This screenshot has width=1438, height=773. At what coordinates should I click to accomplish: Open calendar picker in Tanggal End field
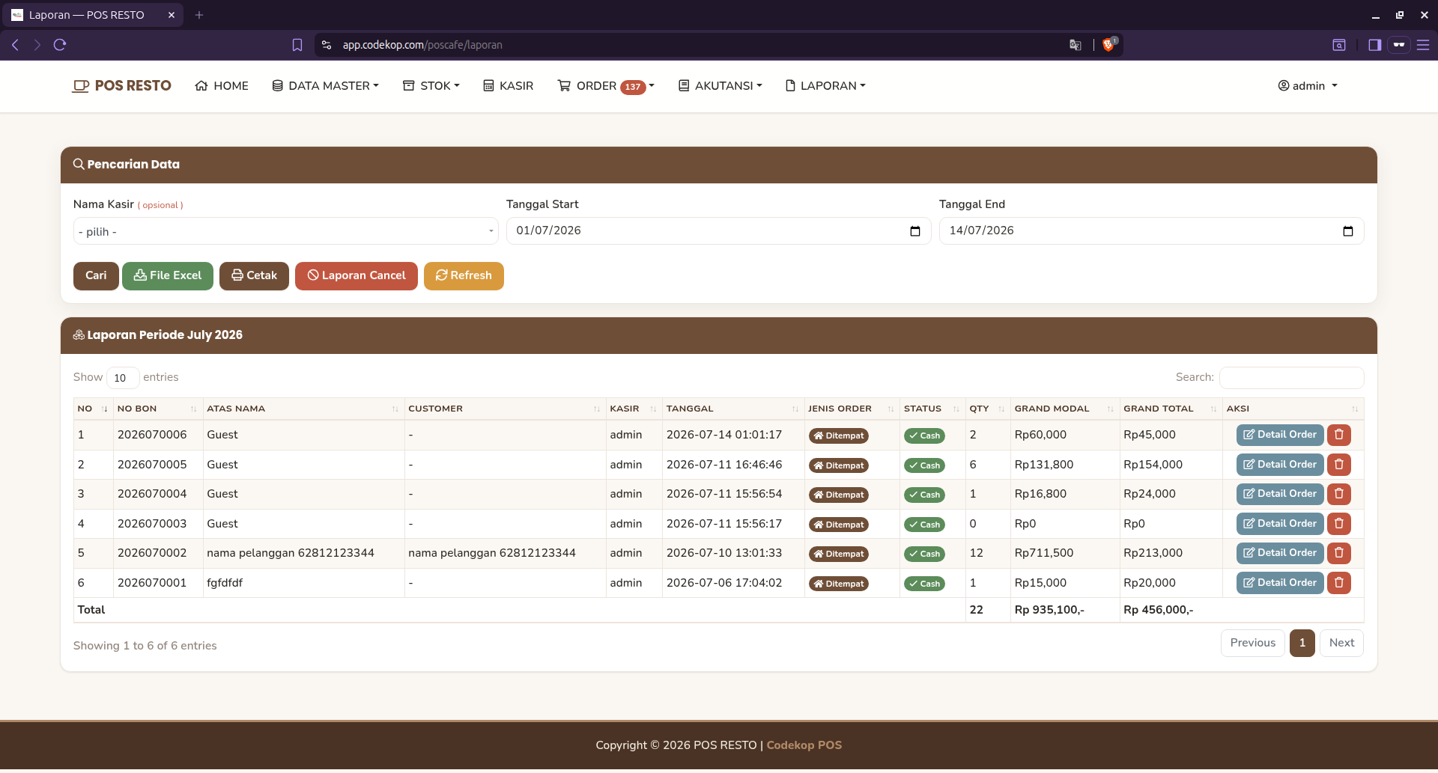coord(1347,231)
